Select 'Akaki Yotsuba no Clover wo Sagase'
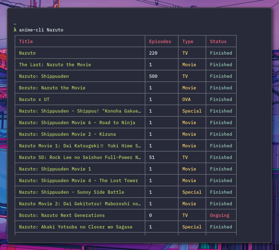Viewport: 279px width, 250px height. [76, 227]
